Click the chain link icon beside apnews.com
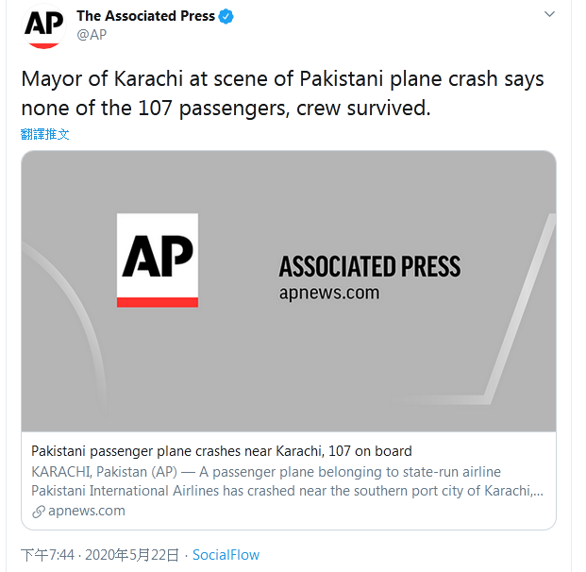 (x=39, y=512)
